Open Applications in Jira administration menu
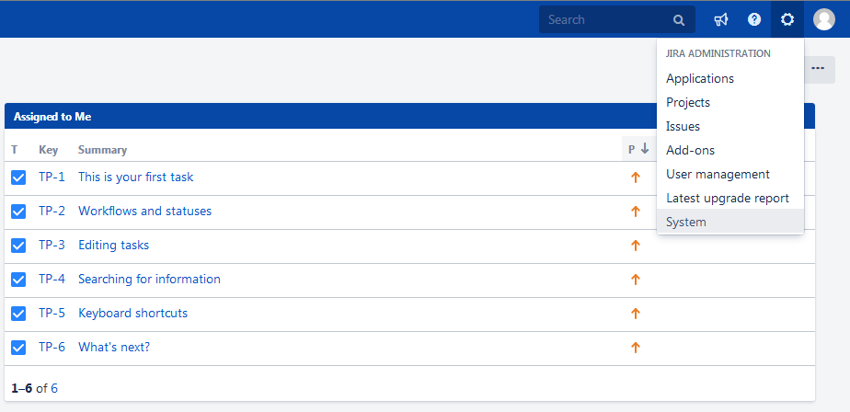 (700, 78)
